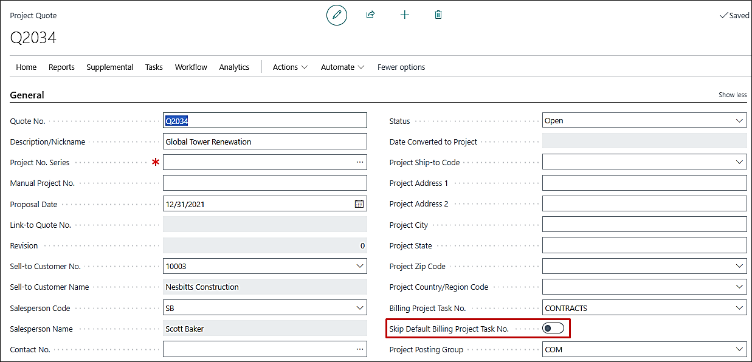Click the ellipsis in Project No. Series field
The image size is (752, 362).
pyautogui.click(x=360, y=162)
